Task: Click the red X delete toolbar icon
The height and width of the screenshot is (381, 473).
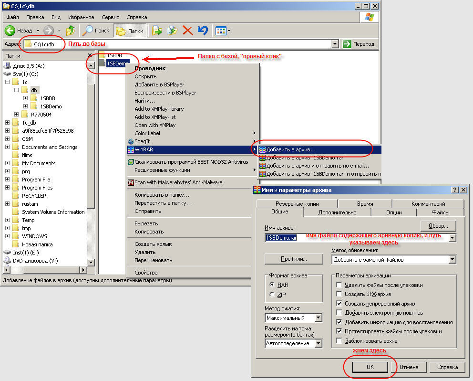Action: pos(187,31)
